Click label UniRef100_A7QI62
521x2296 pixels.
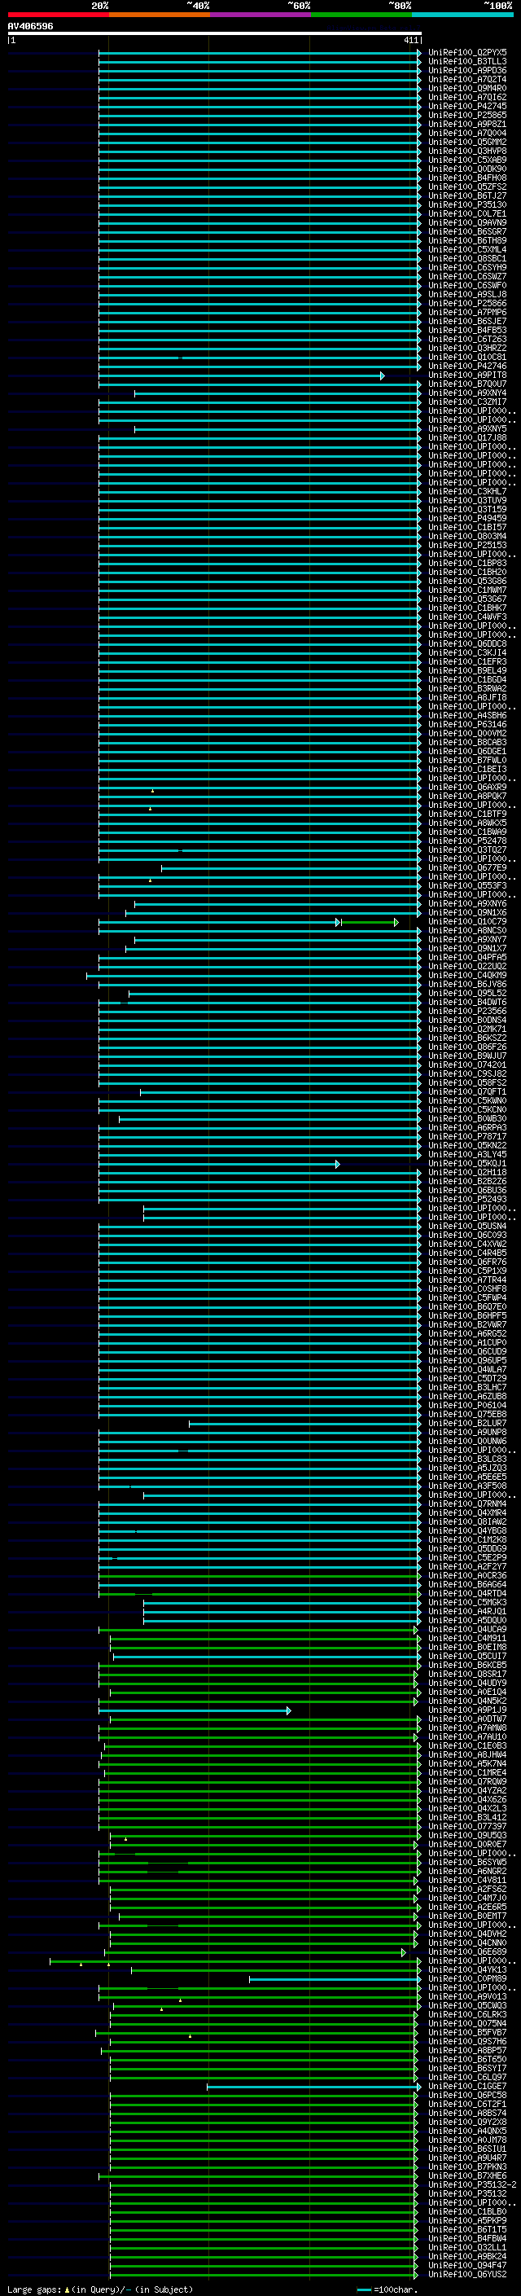[467, 98]
